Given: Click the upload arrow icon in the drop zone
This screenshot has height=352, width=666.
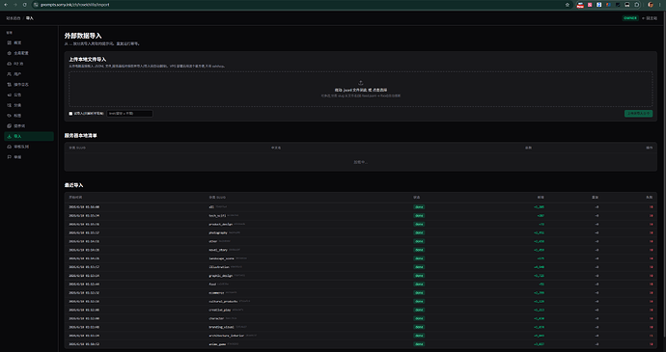Looking at the screenshot, I should (361, 83).
